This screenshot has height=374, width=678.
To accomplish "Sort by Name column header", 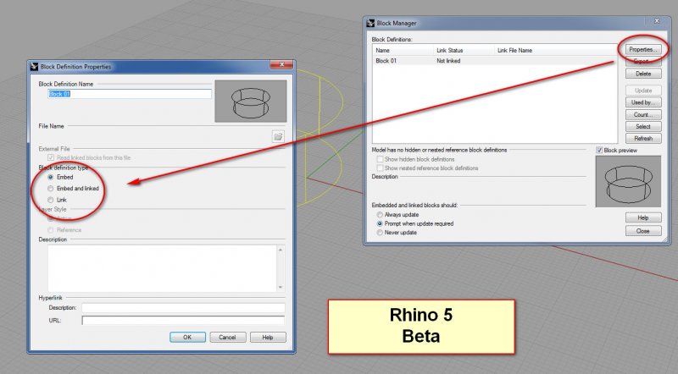I will (x=403, y=50).
